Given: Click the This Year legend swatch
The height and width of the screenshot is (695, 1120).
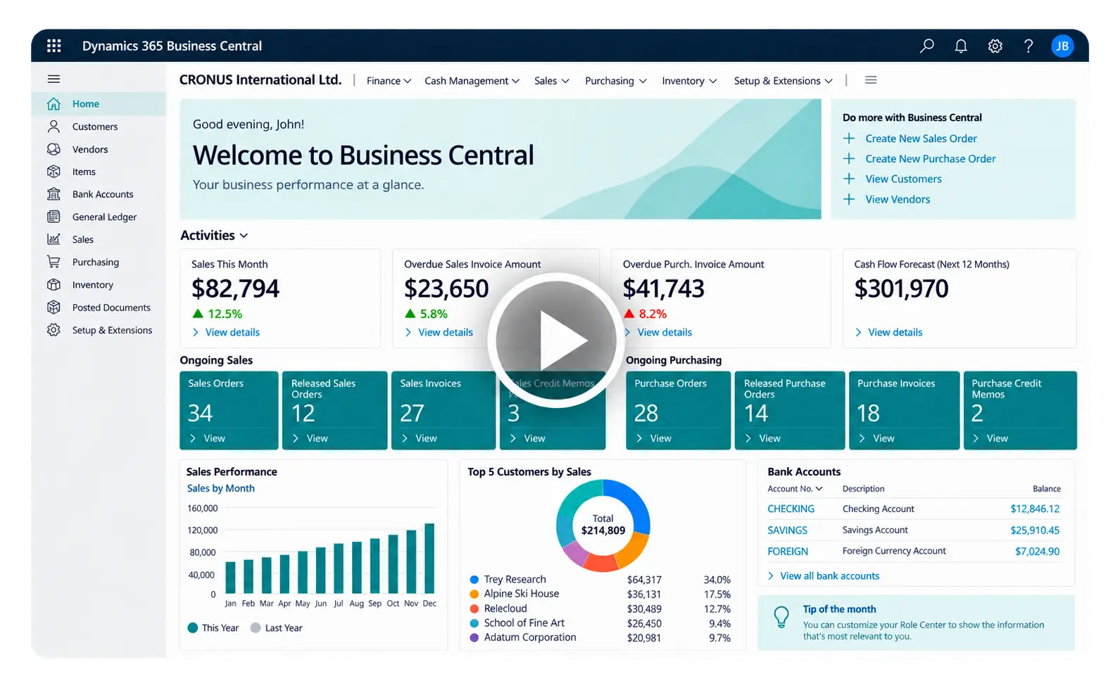Looking at the screenshot, I should 193,628.
